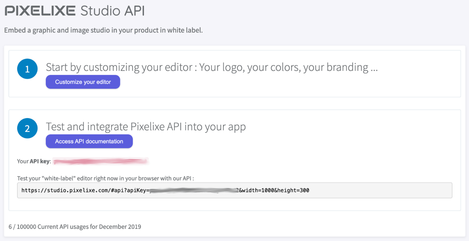Viewport: 469px width, 241px height.
Task: Click the blurred API key value
Action: (x=100, y=161)
